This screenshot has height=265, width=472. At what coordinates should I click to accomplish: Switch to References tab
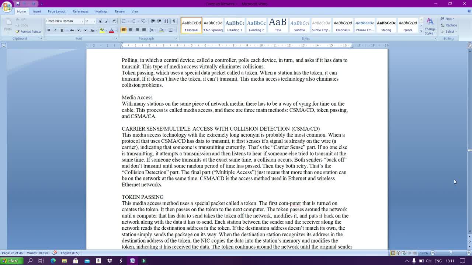(x=80, y=11)
